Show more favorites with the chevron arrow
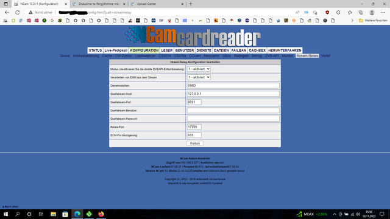390x219 pixels. 352,21
